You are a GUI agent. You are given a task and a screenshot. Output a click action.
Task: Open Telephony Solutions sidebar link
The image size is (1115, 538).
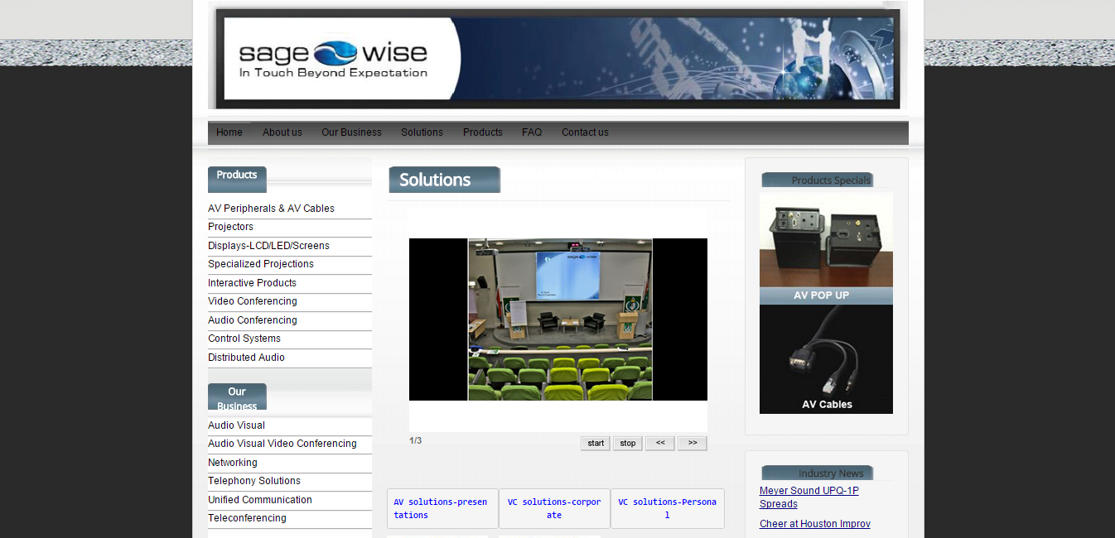click(x=253, y=481)
